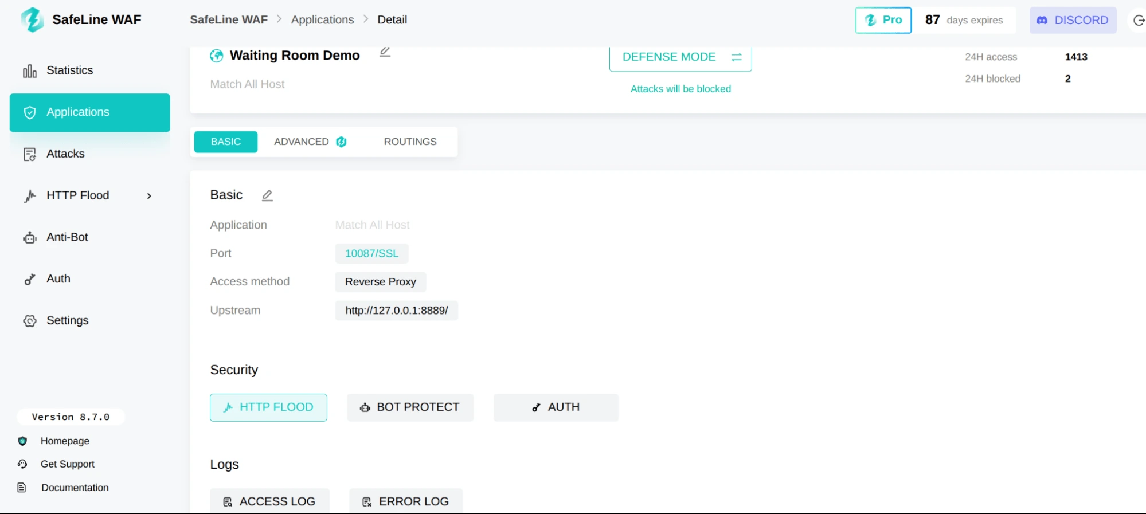Screen dimensions: 1146x514
Task: Open the Auth sidebar menu item
Action: 90,279
